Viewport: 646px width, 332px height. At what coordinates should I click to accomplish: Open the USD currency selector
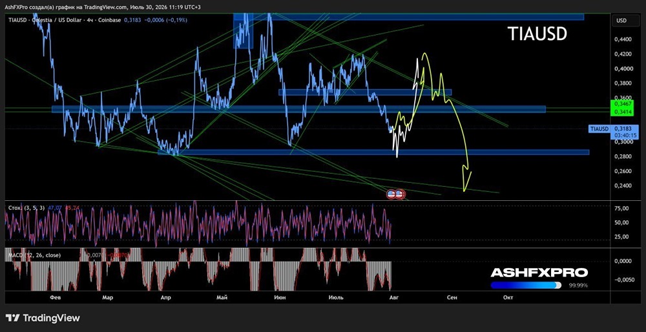621,21
